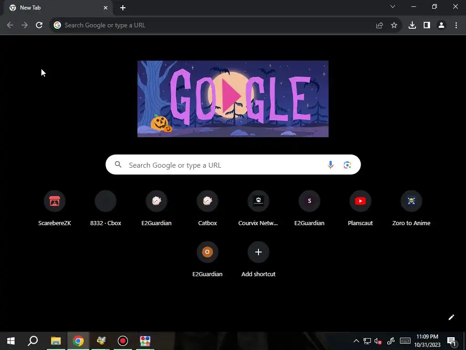Click the Google icon in address bar
Viewport: 466px width, 350px height.
[57, 26]
